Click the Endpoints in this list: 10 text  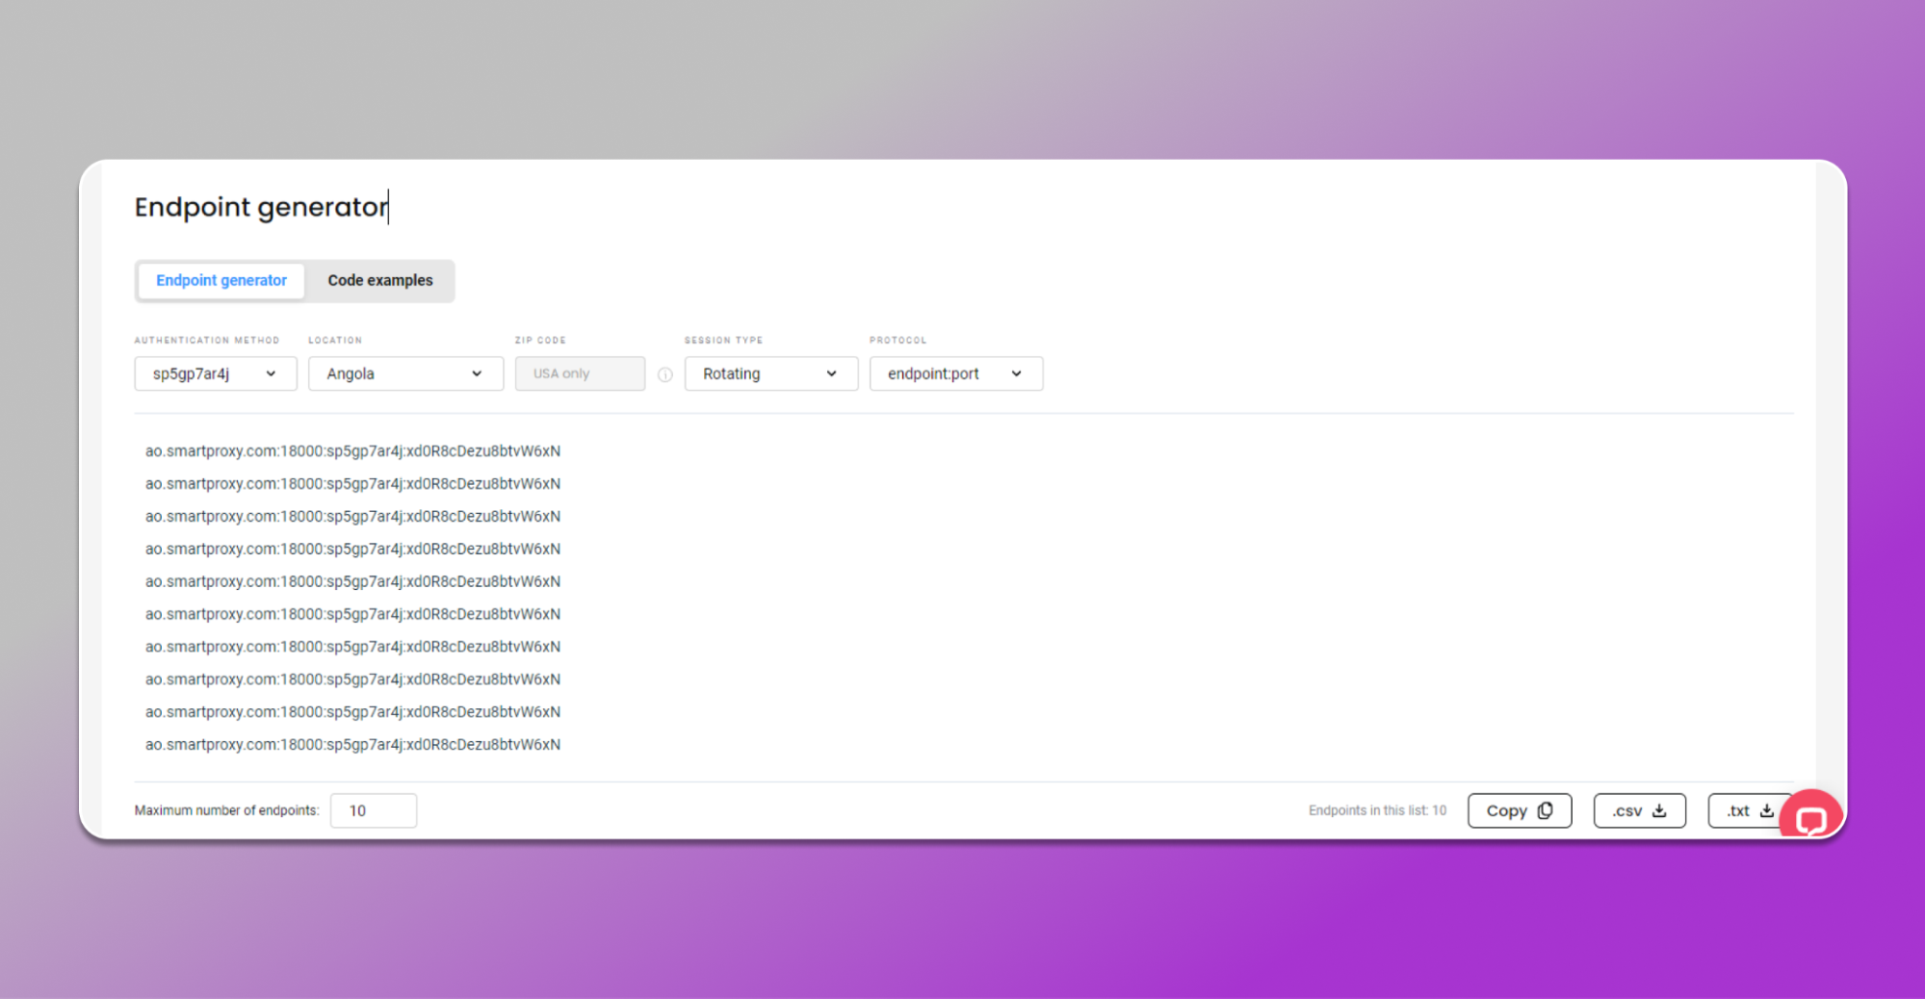pyautogui.click(x=1377, y=810)
